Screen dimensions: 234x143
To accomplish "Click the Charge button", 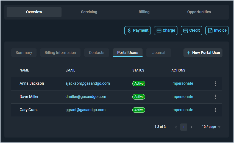I will [x=166, y=31].
